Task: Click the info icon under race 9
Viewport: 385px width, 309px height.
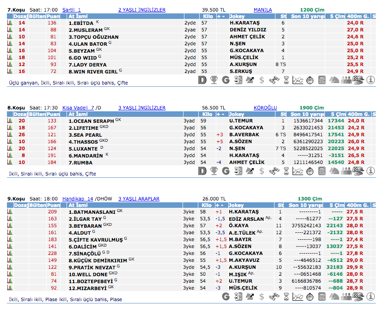Action: tap(371, 296)
